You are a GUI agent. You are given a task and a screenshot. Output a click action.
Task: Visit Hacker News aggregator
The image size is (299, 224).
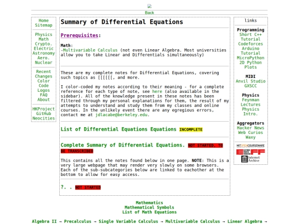(250, 128)
